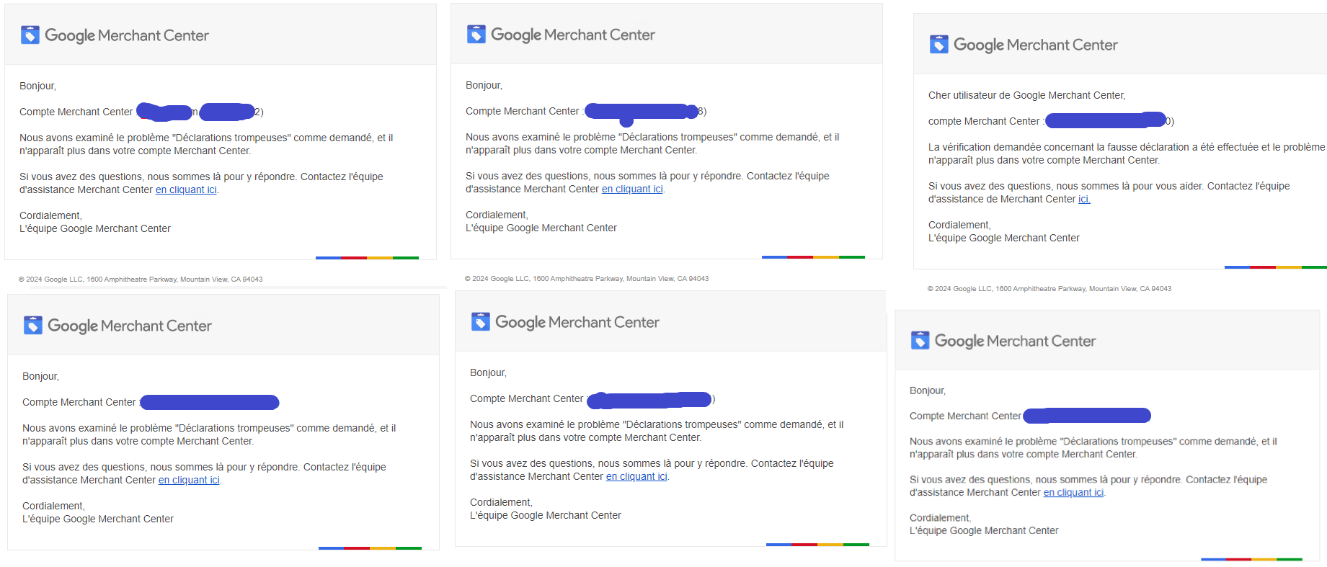Follow the 'ici.' link in 'Cher utilisateur' email
The image size is (1327, 567).
[1084, 199]
